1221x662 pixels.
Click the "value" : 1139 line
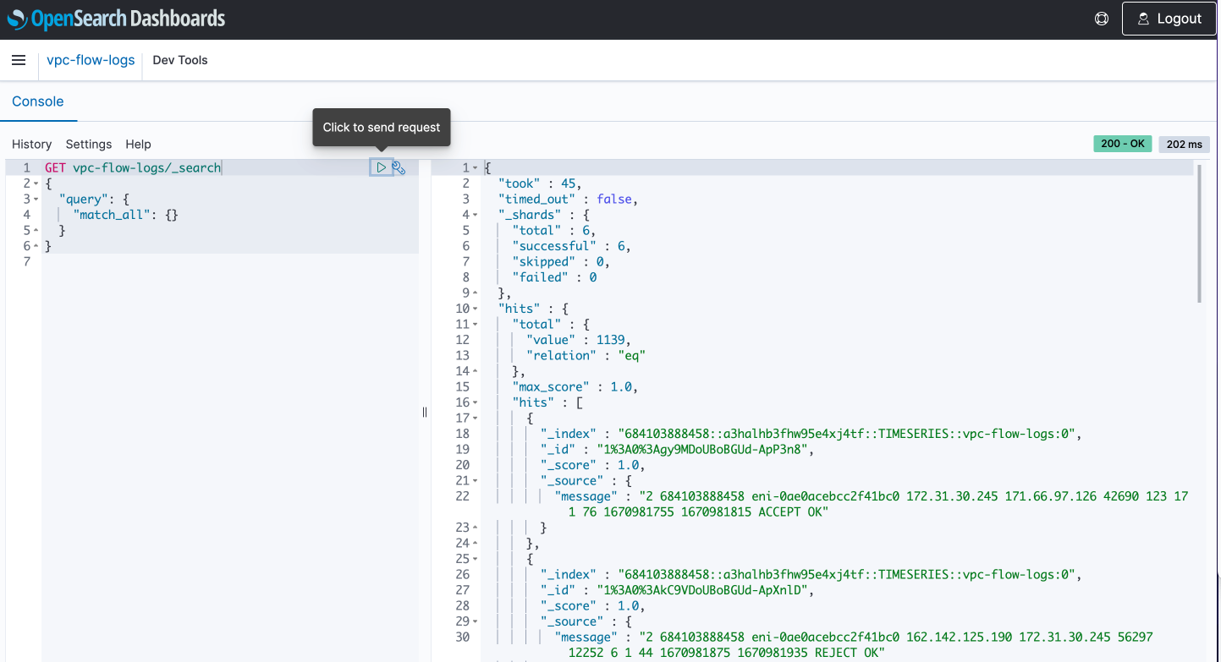(x=579, y=340)
